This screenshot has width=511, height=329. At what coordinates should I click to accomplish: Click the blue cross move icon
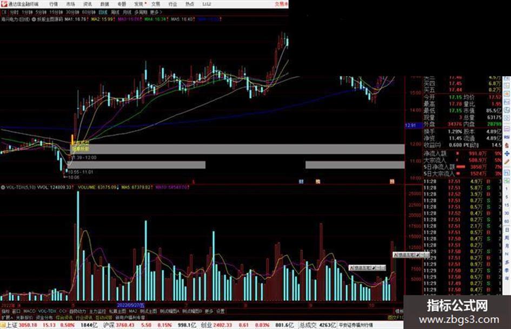(x=507, y=153)
